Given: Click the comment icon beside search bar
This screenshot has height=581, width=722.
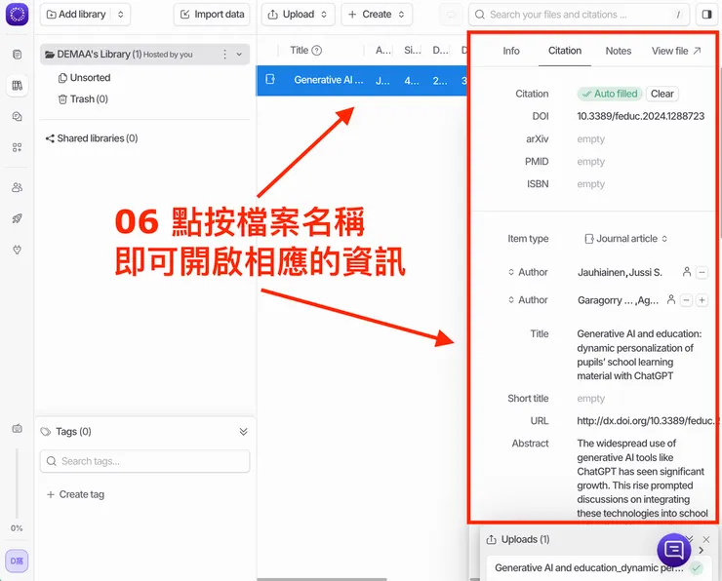Looking at the screenshot, I should point(451,15).
